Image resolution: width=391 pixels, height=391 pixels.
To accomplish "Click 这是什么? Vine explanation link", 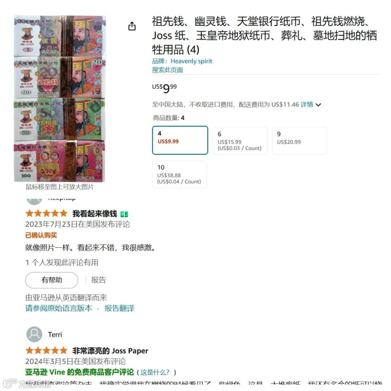I will coord(155,372).
